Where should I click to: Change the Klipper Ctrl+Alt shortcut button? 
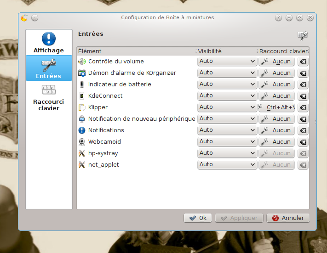tap(276, 107)
